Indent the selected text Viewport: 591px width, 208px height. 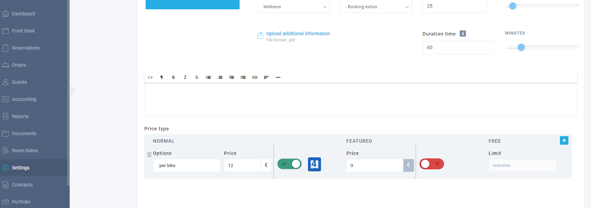coord(243,77)
